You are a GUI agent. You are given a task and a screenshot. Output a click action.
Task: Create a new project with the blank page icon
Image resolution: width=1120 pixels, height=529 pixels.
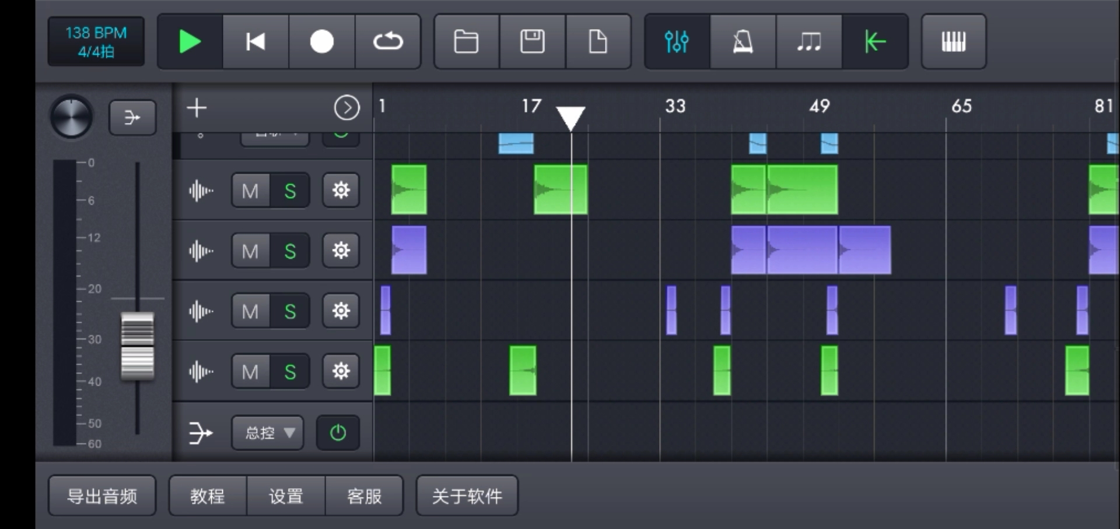[x=598, y=42]
